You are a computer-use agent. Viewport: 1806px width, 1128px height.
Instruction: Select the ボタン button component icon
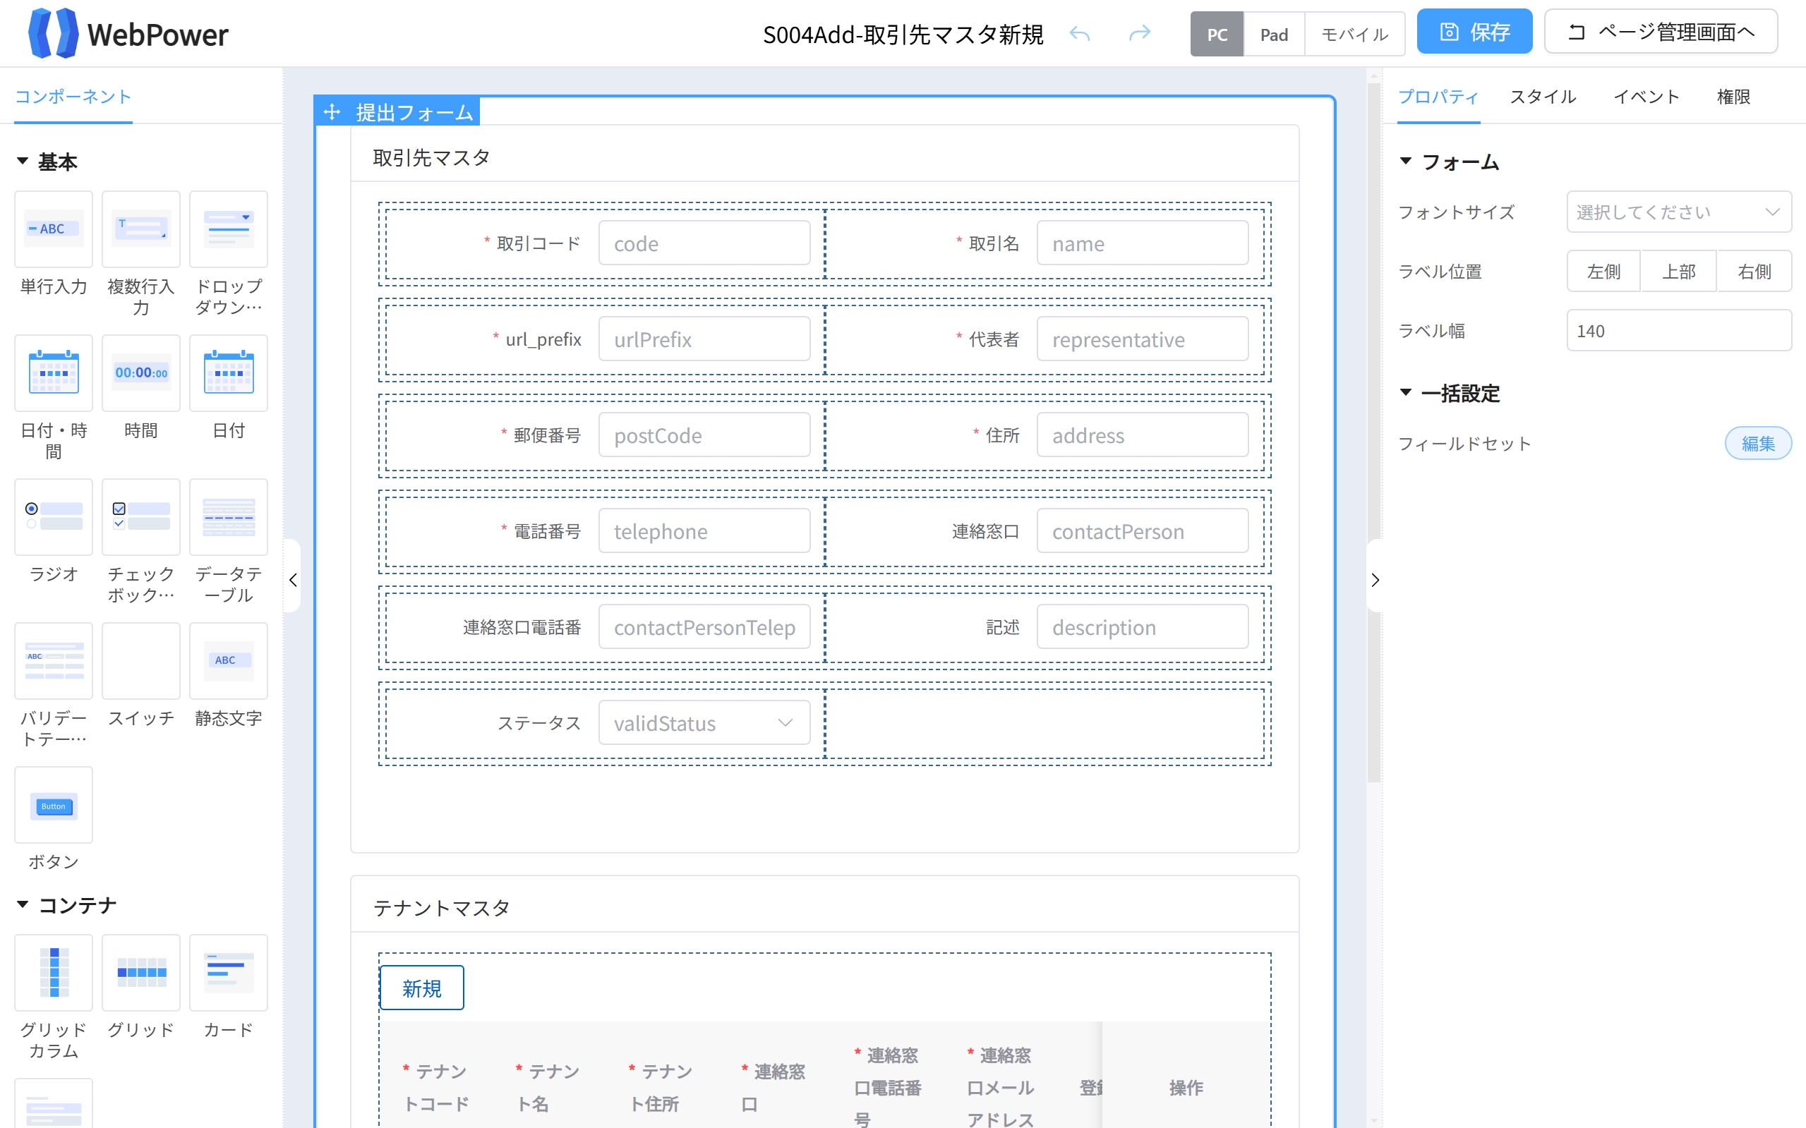(53, 805)
